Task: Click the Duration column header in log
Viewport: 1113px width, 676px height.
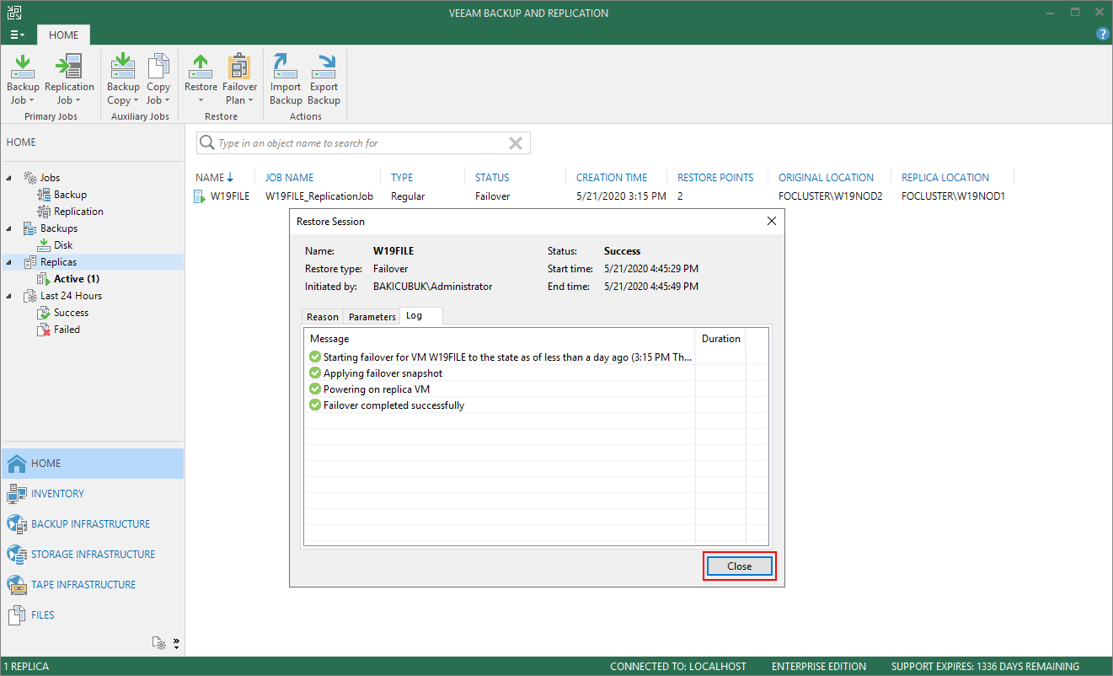Action: coord(721,339)
